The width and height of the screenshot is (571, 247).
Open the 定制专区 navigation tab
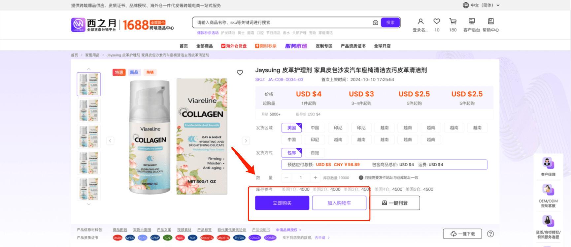pyautogui.click(x=324, y=46)
